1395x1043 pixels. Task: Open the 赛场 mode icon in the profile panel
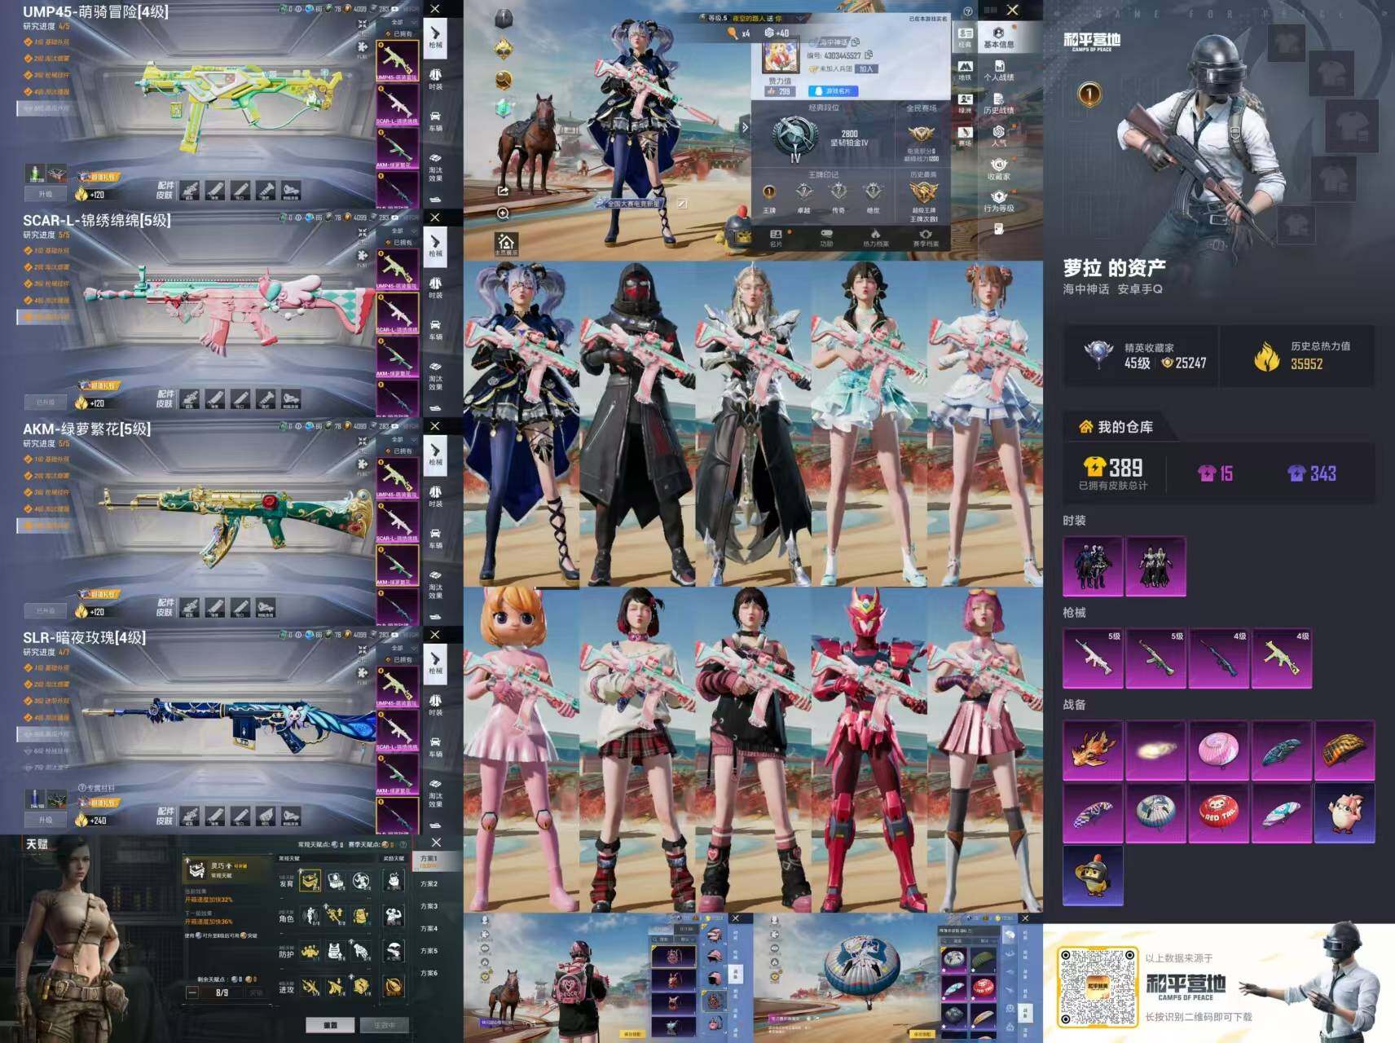pos(966,135)
